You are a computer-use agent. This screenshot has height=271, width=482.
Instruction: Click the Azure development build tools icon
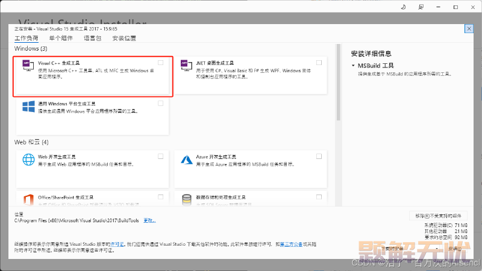(x=187, y=160)
